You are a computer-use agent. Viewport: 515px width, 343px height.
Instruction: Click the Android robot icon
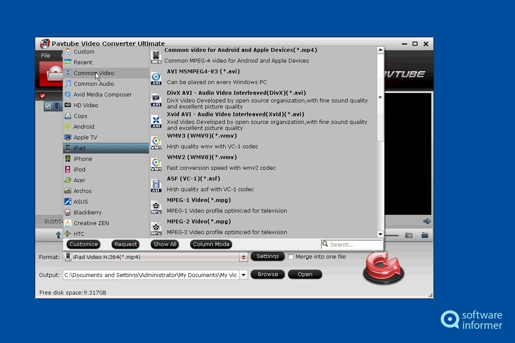(x=68, y=126)
